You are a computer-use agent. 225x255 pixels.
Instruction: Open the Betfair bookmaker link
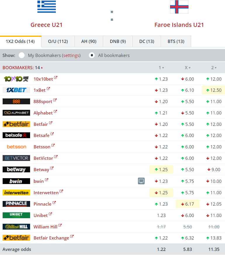pos(41,124)
